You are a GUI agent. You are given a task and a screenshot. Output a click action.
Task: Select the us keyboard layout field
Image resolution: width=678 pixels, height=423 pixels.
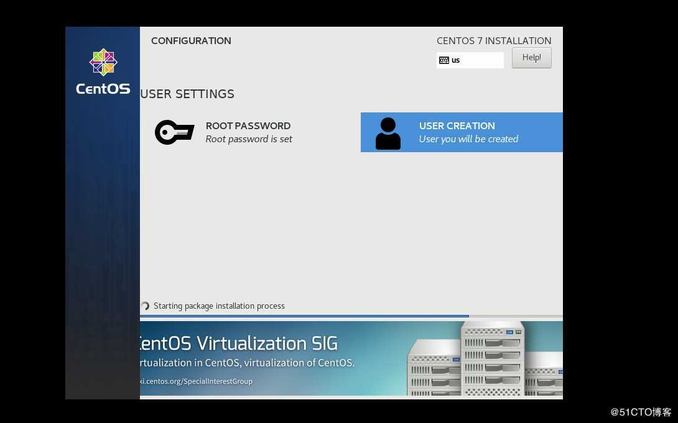(x=470, y=60)
